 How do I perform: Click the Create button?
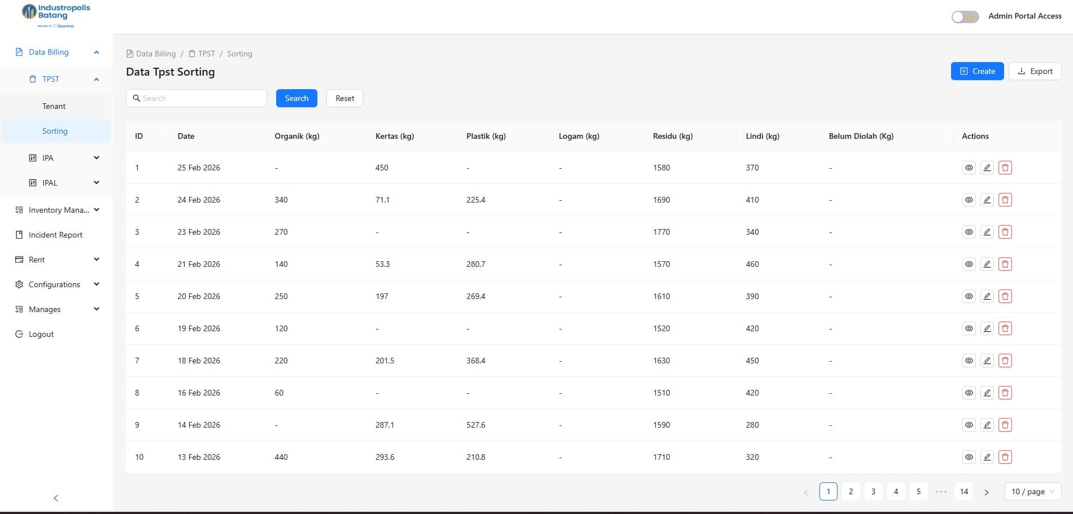coord(978,71)
